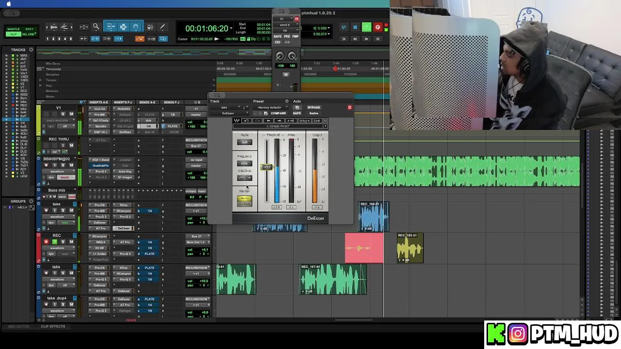Enable Spot edit mode
The height and width of the screenshot is (349, 621).
pyautogui.click(x=29, y=29)
